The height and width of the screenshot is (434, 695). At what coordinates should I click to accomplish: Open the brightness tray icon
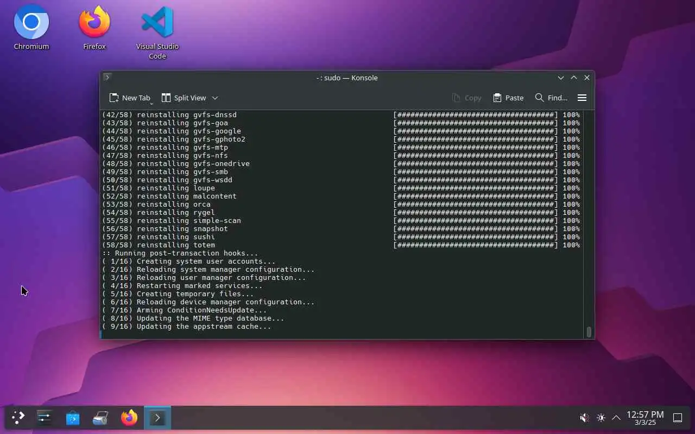[601, 418]
